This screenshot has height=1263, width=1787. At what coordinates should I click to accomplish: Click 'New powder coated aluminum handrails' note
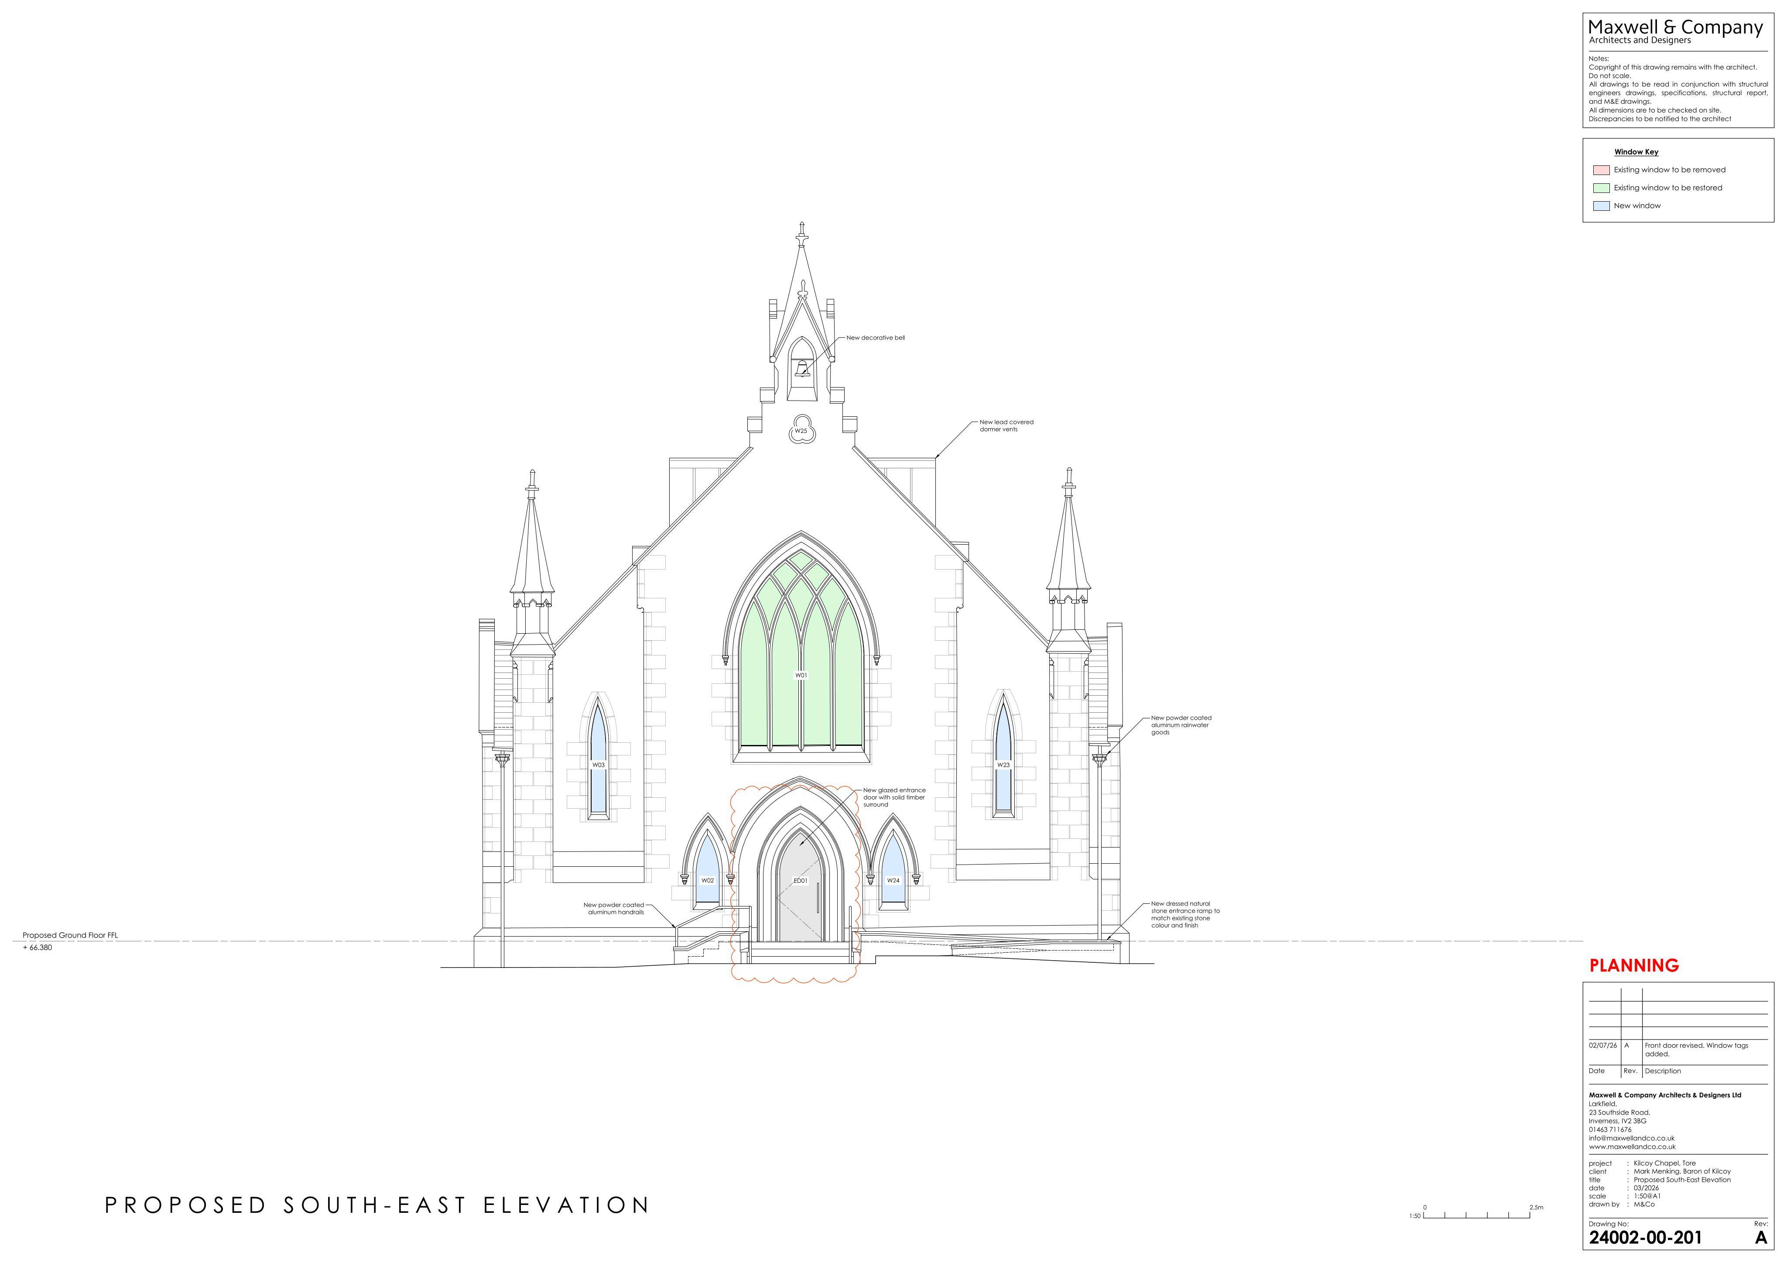click(614, 908)
